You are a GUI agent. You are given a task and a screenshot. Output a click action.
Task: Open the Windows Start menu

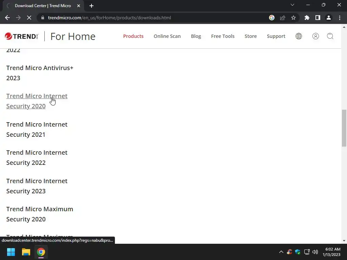[11, 252]
